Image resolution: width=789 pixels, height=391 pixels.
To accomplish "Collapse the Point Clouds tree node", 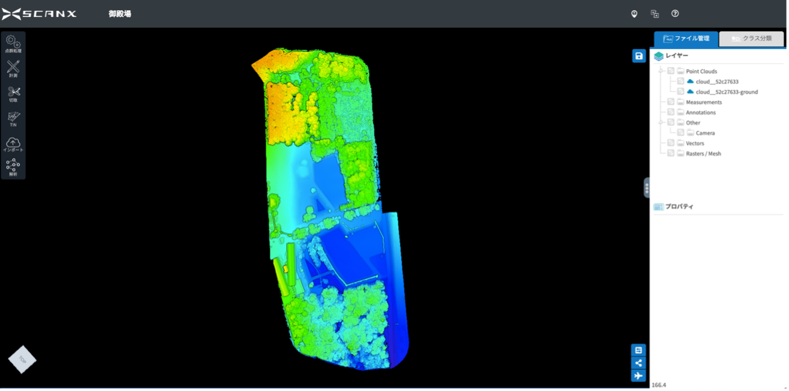I will pyautogui.click(x=661, y=71).
